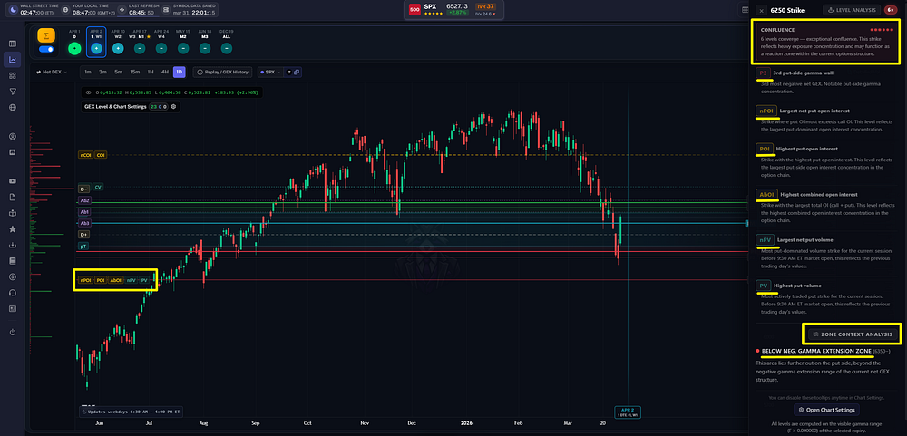The width and height of the screenshot is (907, 436).
Task: Click the Ab1 level tag on chart
Action: point(85,212)
